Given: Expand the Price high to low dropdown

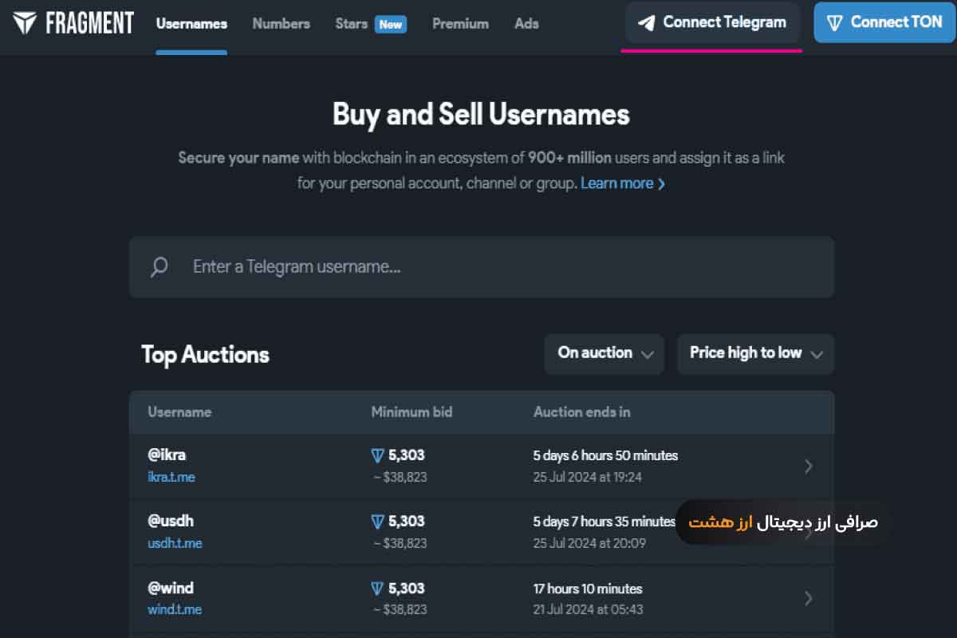Looking at the screenshot, I should tap(756, 353).
